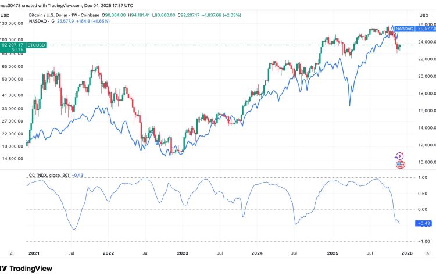436x279 pixels.
Task: Click the blue NASDAQ series label
Action: point(405,28)
